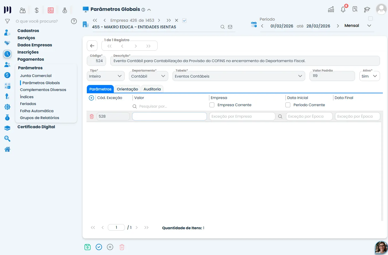The height and width of the screenshot is (255, 388).
Task: Click the blue confirm checkmark icon at bottom
Action: [x=99, y=247]
